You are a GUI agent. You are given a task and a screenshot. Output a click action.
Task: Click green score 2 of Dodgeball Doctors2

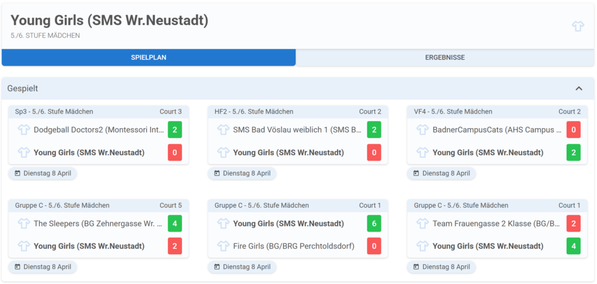pos(175,130)
